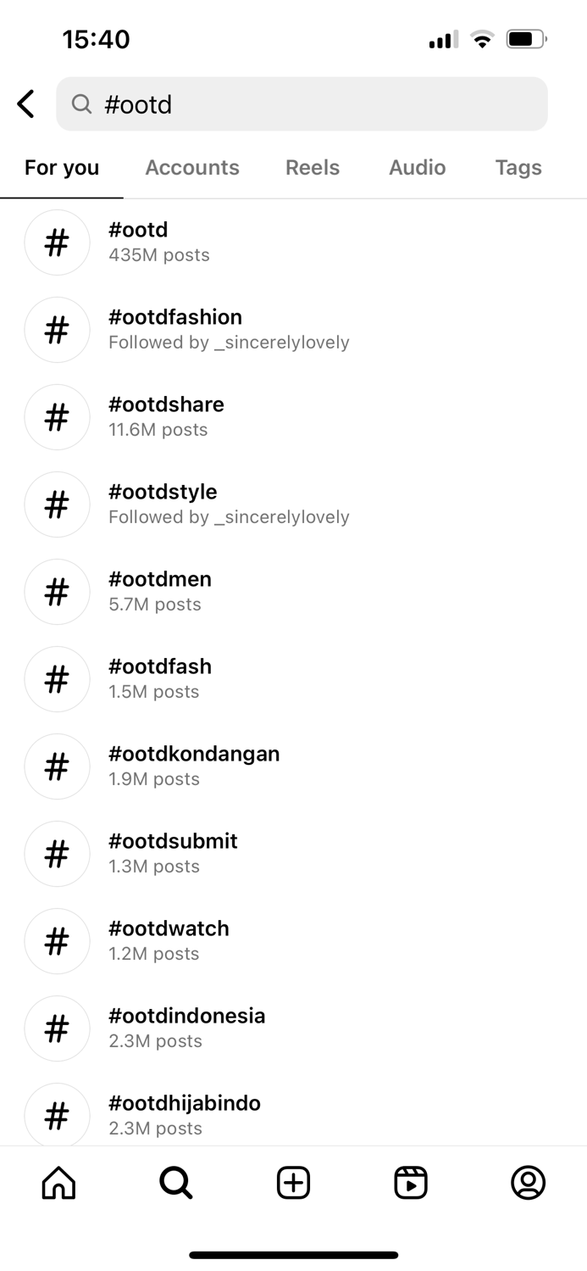Switch to the Tags tab
Screen dimensions: 587x1271
[518, 167]
